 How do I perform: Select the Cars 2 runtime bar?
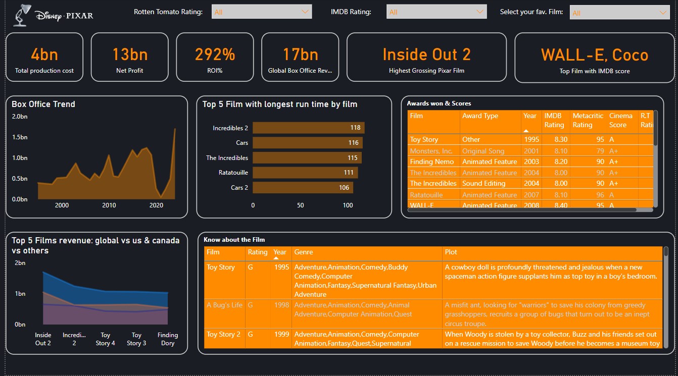point(303,188)
